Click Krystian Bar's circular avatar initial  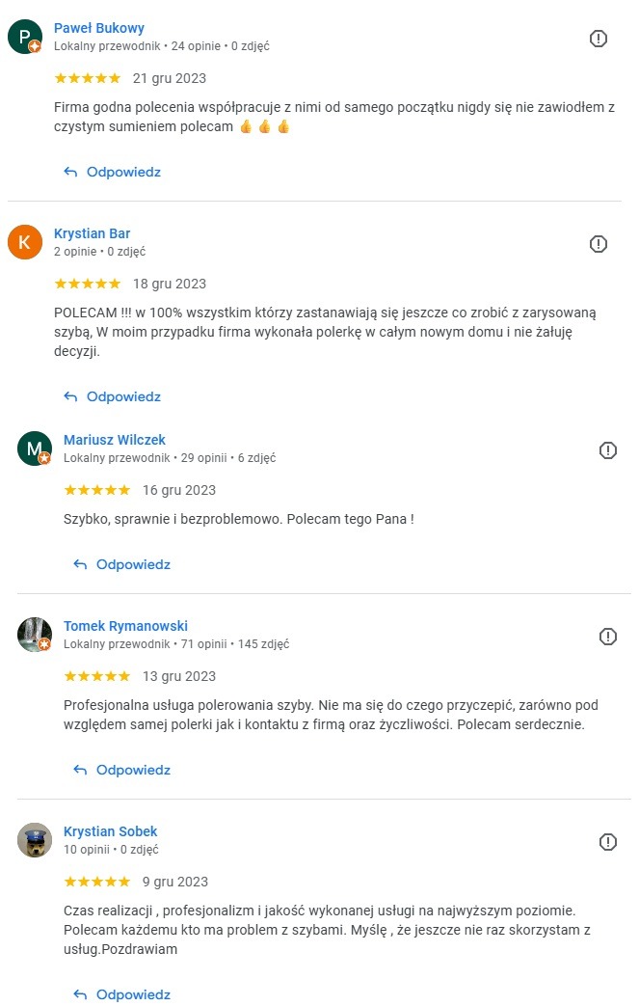[x=25, y=242]
